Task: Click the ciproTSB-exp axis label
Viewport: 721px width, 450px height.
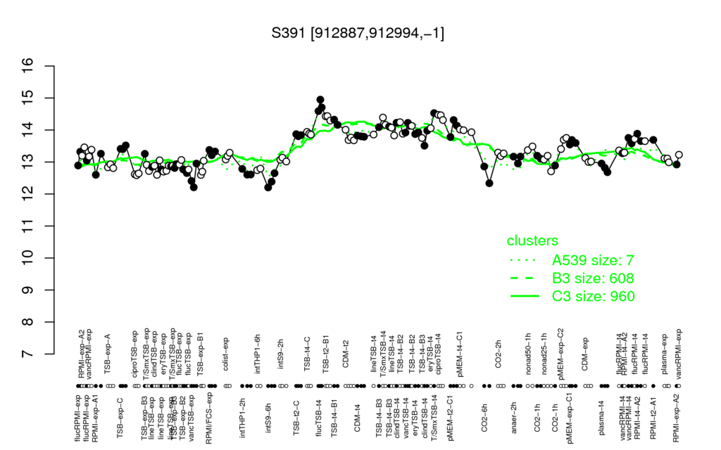Action: (x=135, y=354)
